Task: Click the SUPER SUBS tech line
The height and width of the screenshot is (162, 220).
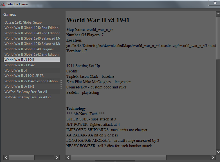Action: [91, 119]
